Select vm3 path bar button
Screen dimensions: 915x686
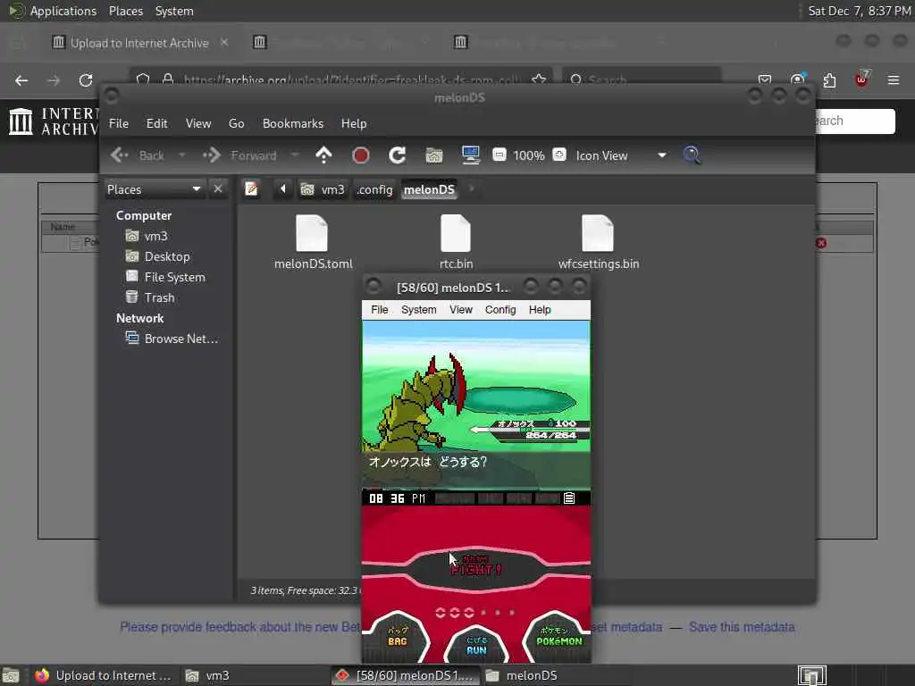click(323, 189)
